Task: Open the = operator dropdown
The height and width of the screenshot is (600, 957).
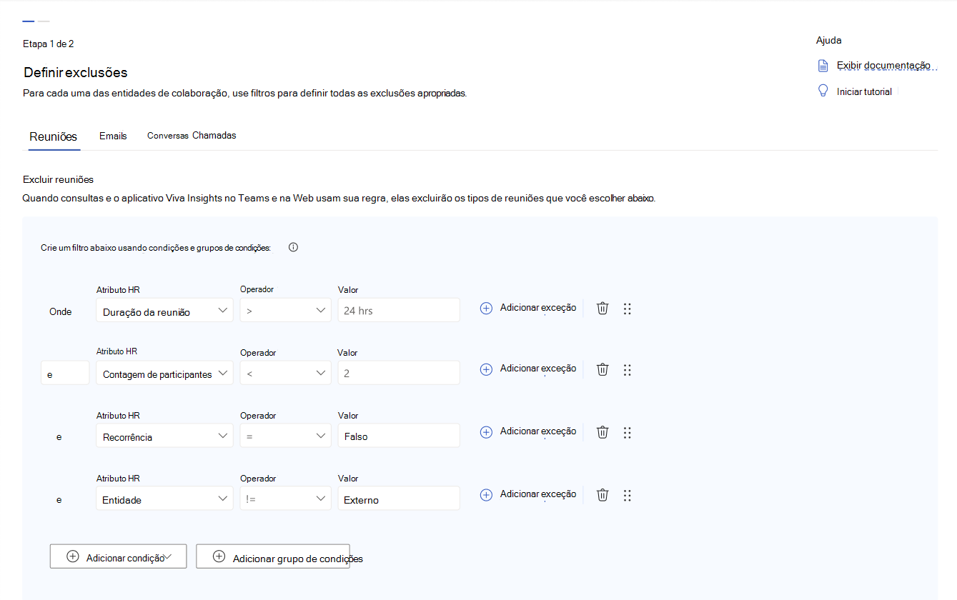Action: [285, 436]
